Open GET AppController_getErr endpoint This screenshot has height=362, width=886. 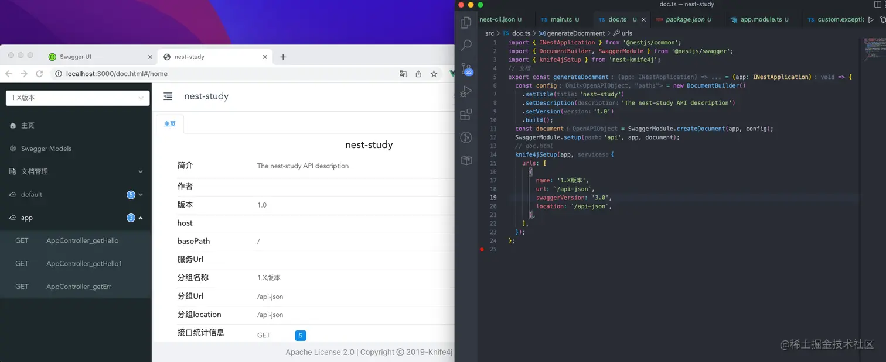[76, 287]
